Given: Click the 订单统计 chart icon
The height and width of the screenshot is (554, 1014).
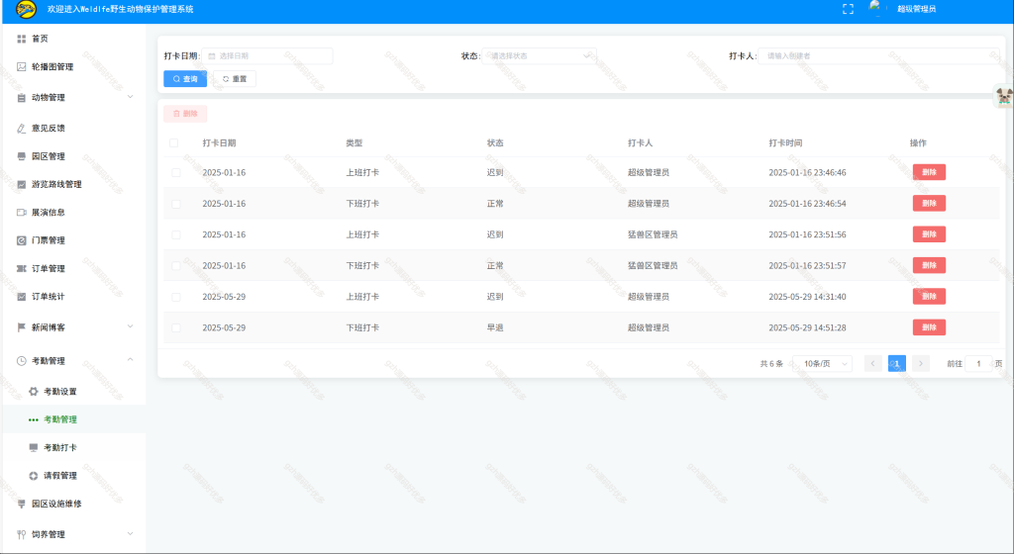Looking at the screenshot, I should (x=22, y=297).
